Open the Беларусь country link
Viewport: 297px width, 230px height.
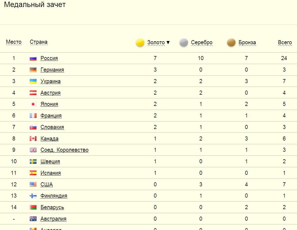tap(52, 207)
